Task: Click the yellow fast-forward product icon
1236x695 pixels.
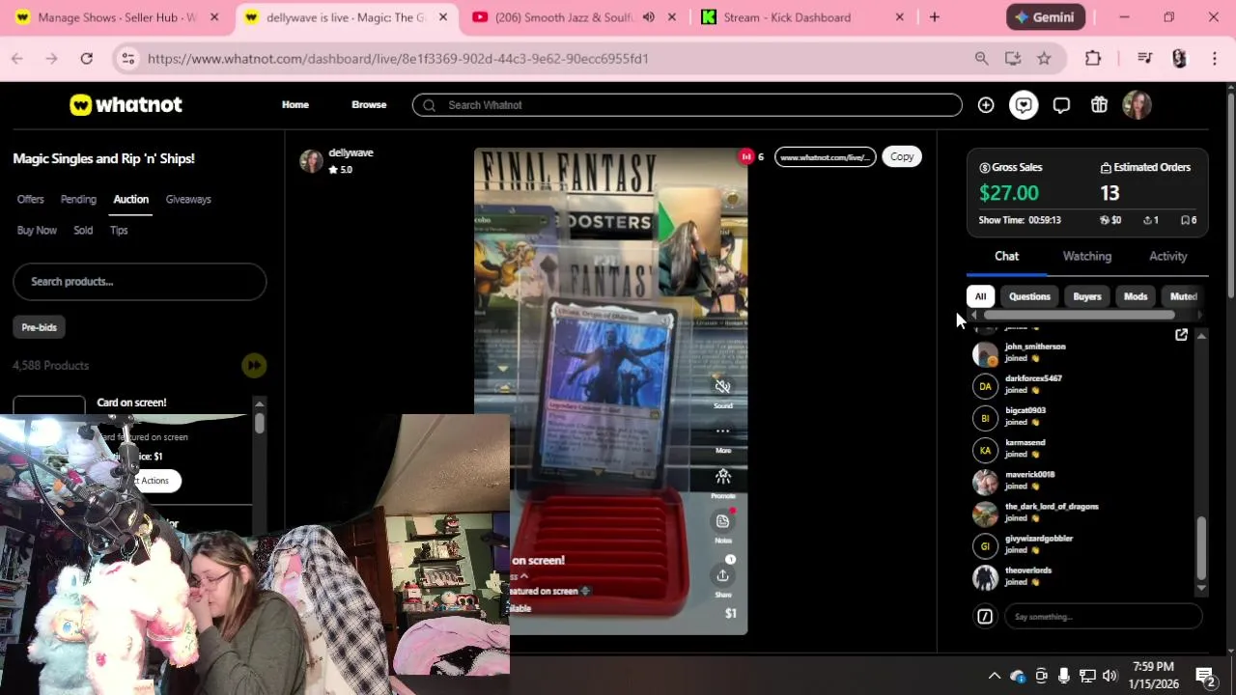Action: [254, 365]
